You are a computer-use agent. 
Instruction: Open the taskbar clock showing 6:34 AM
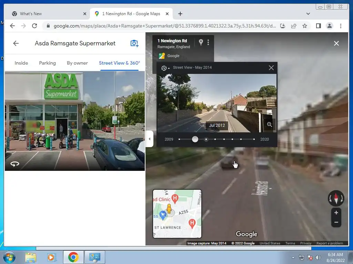coord(335,257)
